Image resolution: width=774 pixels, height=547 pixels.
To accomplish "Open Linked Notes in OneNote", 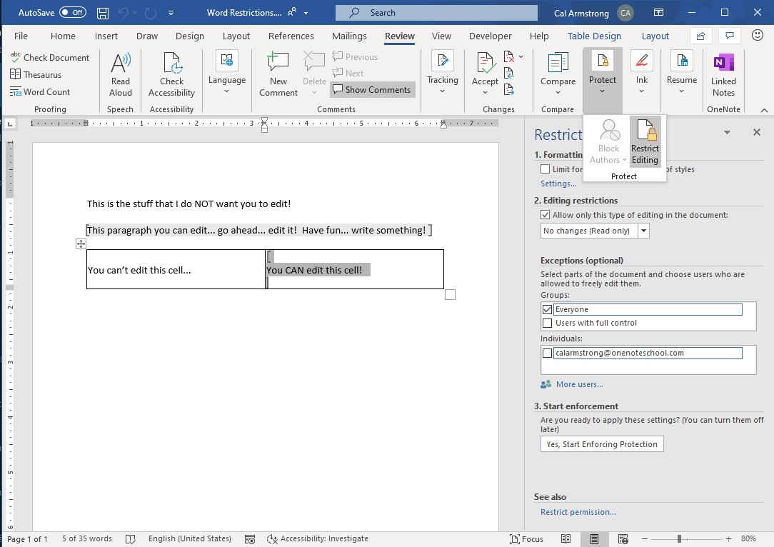I will click(x=723, y=74).
